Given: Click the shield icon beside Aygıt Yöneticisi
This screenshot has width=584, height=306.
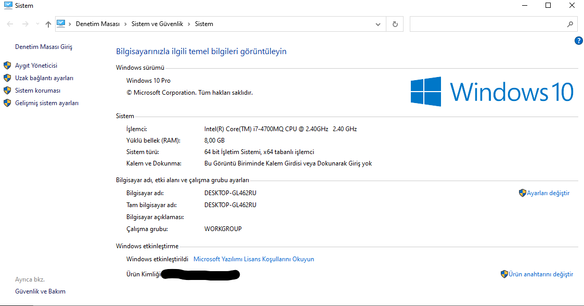Looking at the screenshot, I should (7, 66).
